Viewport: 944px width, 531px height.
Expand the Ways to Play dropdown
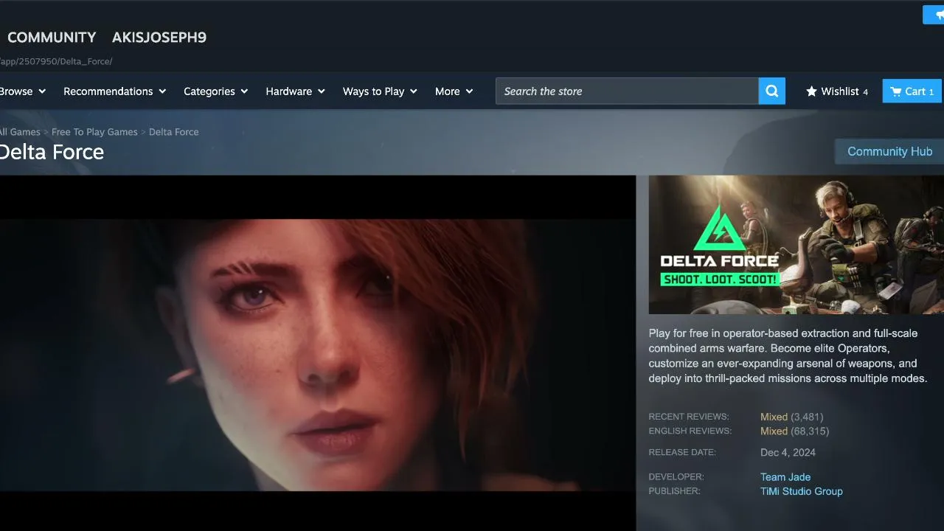[x=381, y=91]
